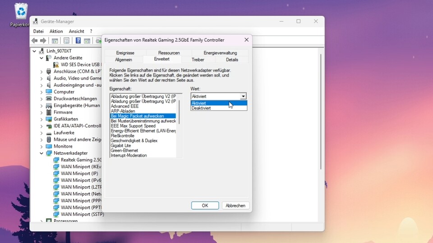Click the Abbrechen button
The height and width of the screenshot is (243, 433).
coord(235,206)
